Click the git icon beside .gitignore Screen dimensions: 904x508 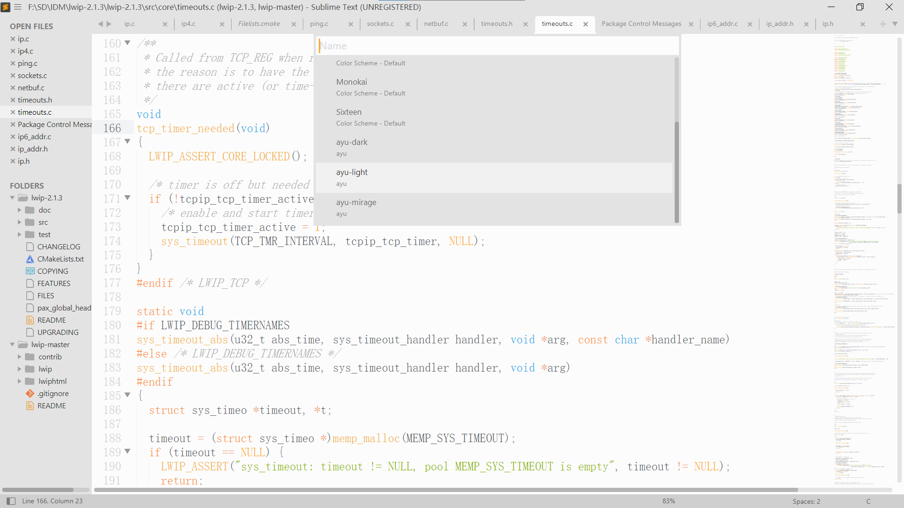point(30,393)
